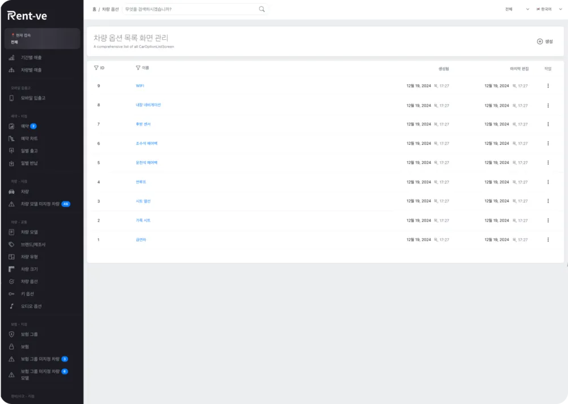Click the 홈 breadcrumb link
The width and height of the screenshot is (568, 404).
coord(94,9)
